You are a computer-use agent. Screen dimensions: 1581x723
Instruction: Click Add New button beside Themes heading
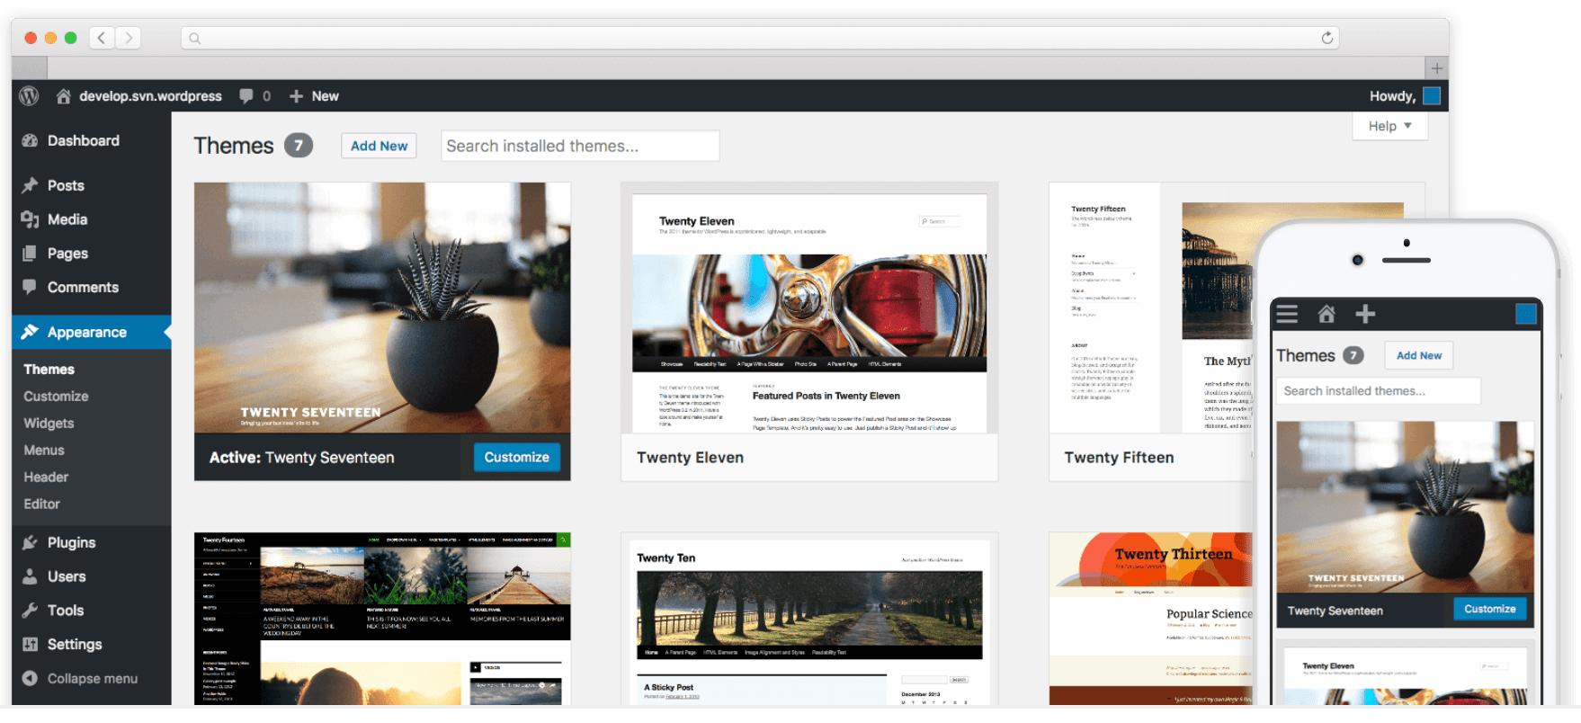pyautogui.click(x=379, y=146)
